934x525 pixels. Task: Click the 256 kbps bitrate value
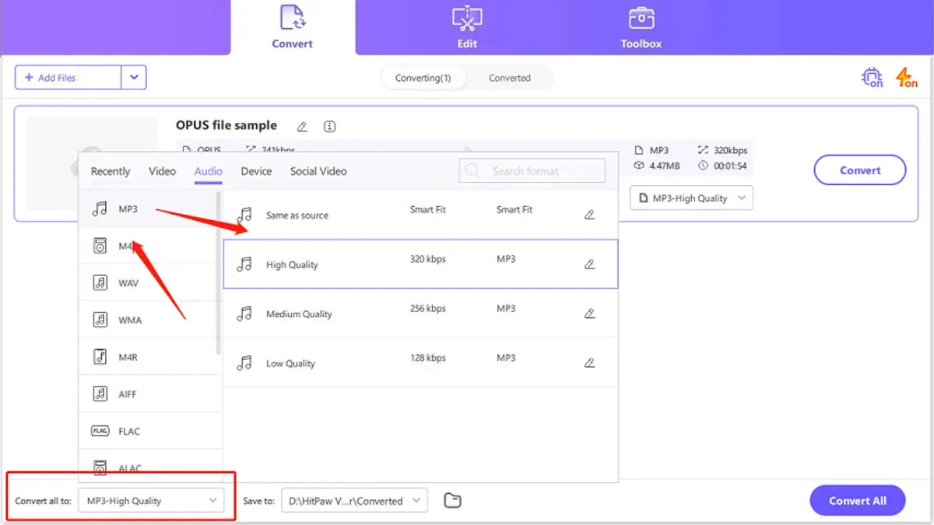(427, 309)
